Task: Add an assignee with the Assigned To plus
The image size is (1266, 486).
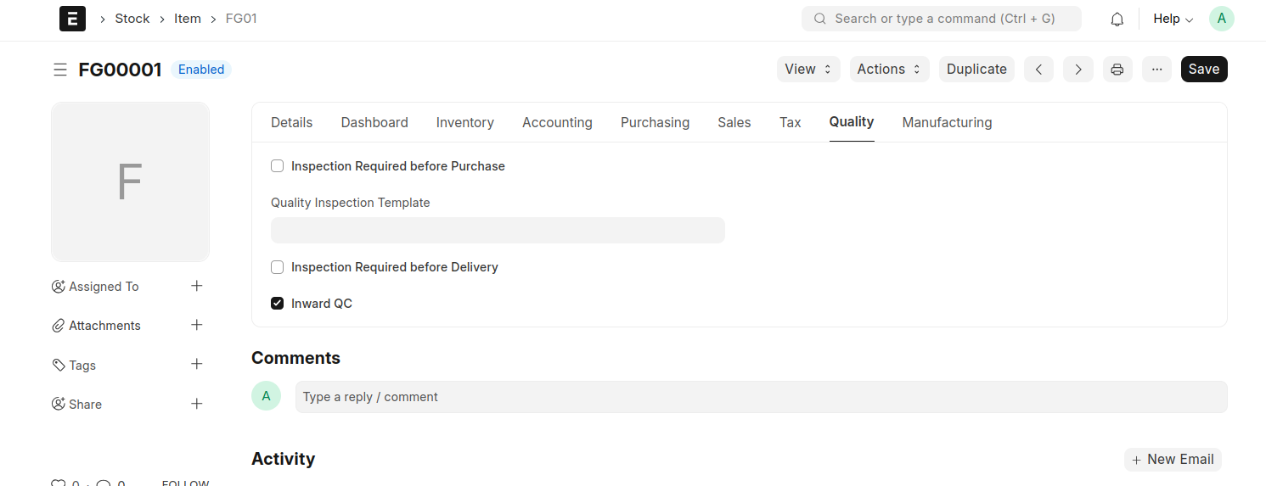Action: [x=197, y=286]
